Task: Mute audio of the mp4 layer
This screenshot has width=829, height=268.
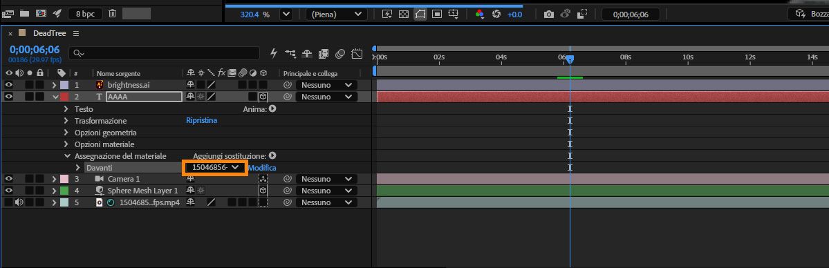Action: click(19, 202)
